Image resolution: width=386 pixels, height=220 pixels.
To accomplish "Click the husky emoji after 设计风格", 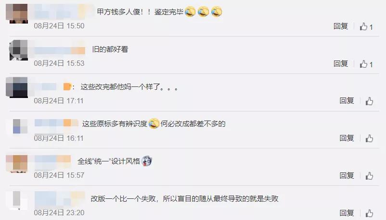I will 147,161.
